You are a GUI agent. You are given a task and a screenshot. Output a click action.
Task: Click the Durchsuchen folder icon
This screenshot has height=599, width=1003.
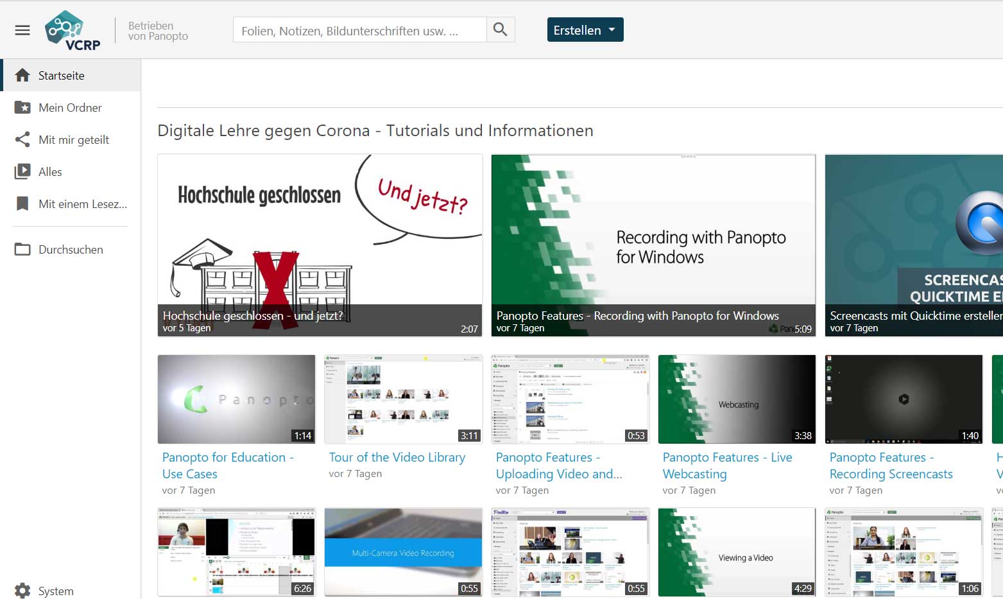point(22,249)
